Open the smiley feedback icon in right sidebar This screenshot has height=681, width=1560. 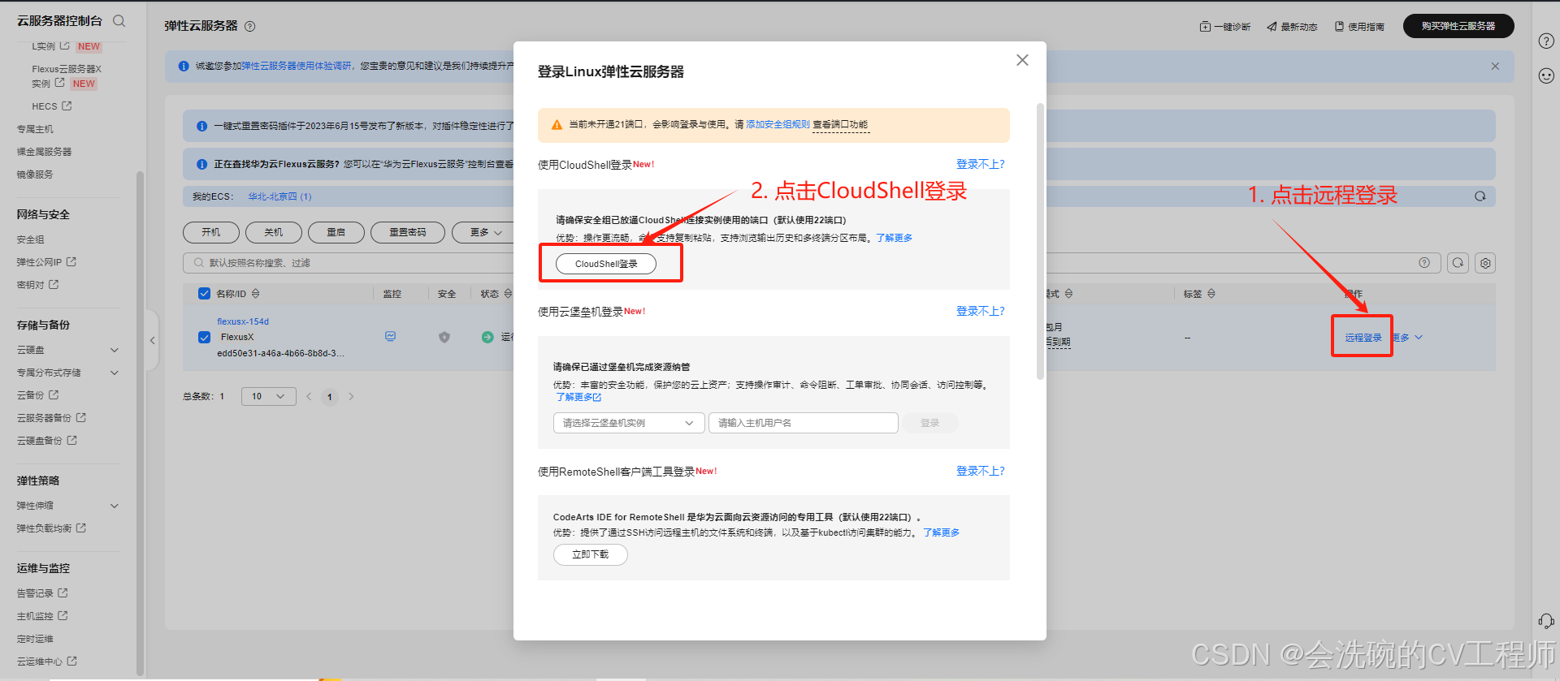(x=1546, y=75)
